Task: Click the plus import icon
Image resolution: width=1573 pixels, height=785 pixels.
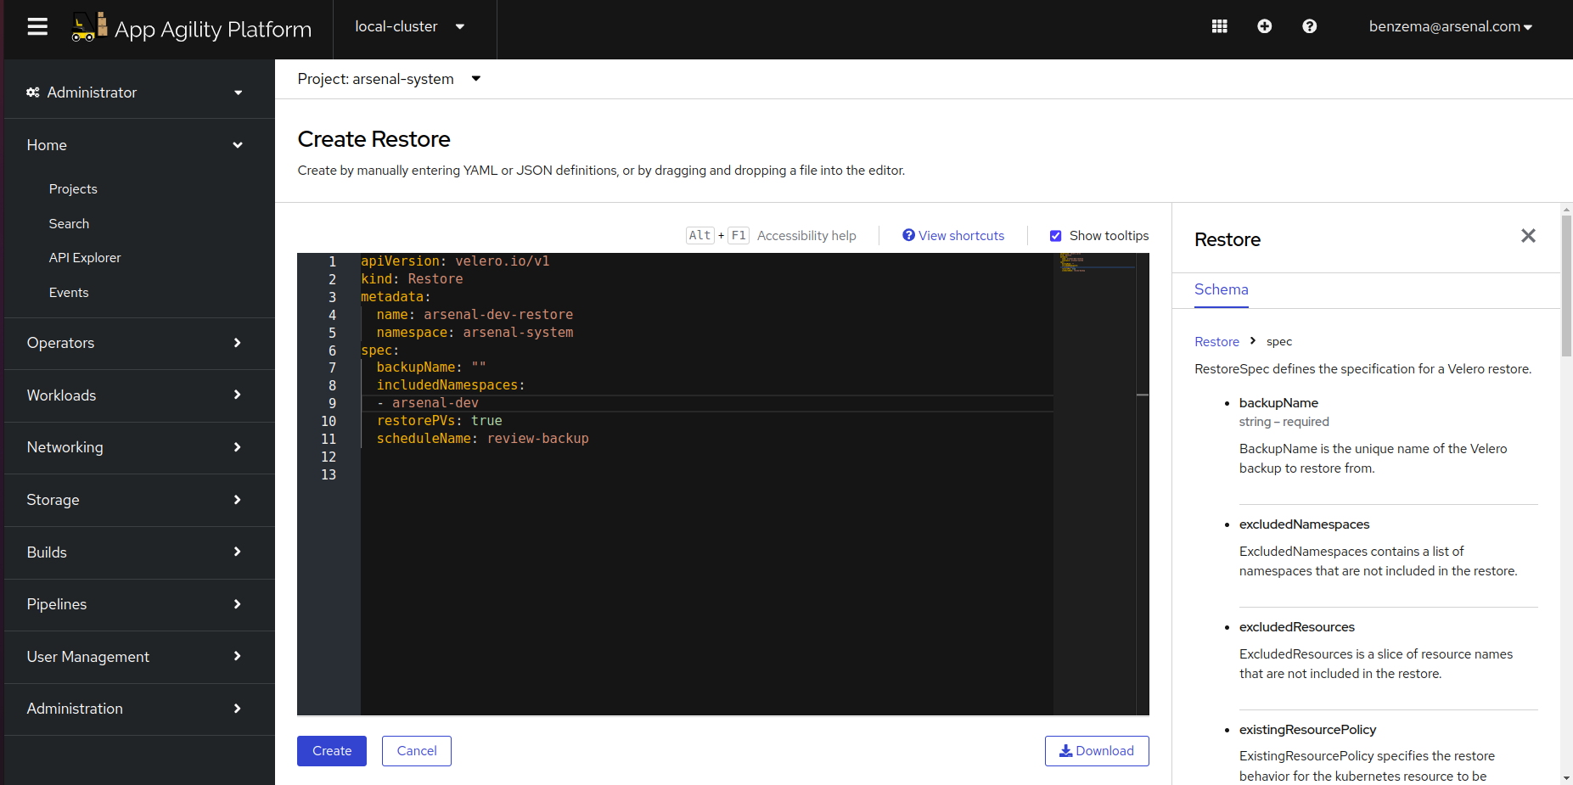Action: (x=1264, y=26)
